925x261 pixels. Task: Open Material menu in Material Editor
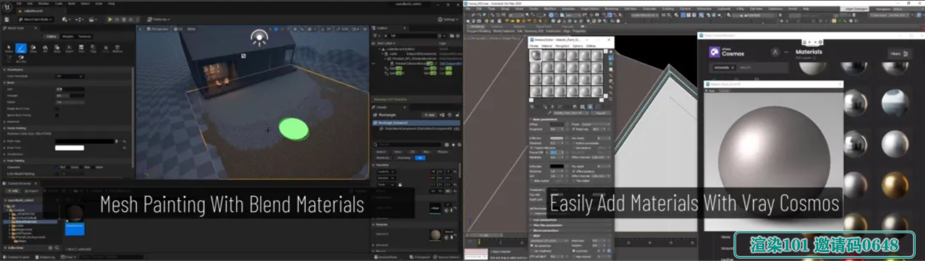(548, 46)
